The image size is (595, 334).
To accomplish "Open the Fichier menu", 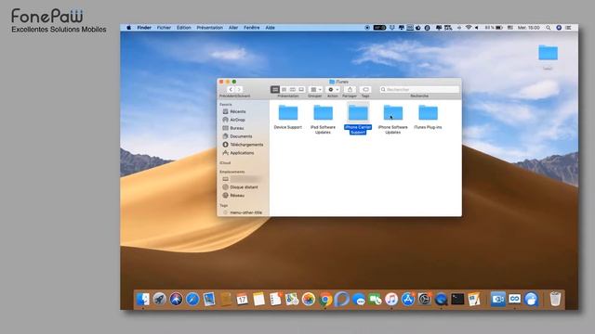I will tap(164, 28).
